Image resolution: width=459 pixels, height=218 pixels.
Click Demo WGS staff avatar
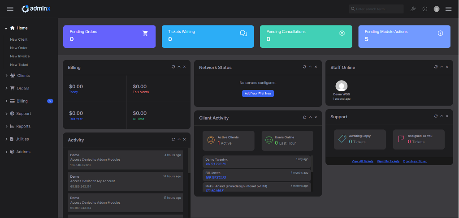[341, 86]
